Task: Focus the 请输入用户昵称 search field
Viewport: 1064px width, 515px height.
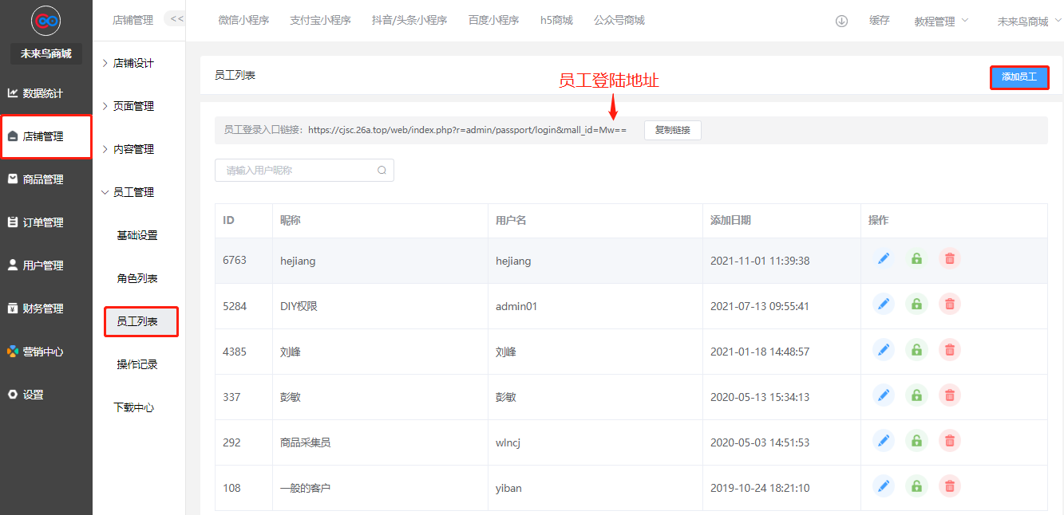Action: pyautogui.click(x=295, y=170)
